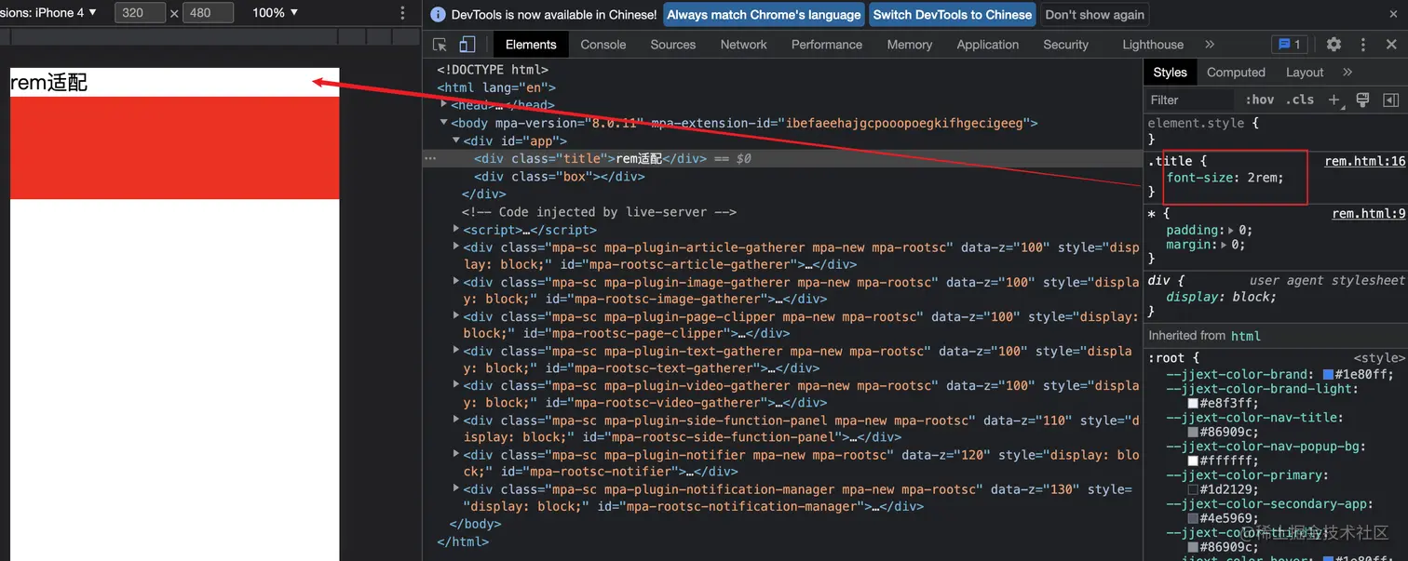Switch to the Console tab
Image resolution: width=1408 pixels, height=561 pixels.
[603, 45]
